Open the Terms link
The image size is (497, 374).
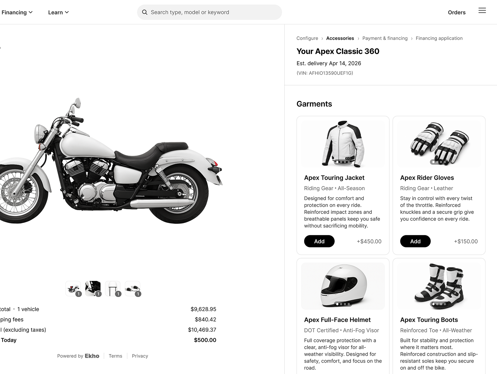pyautogui.click(x=115, y=356)
